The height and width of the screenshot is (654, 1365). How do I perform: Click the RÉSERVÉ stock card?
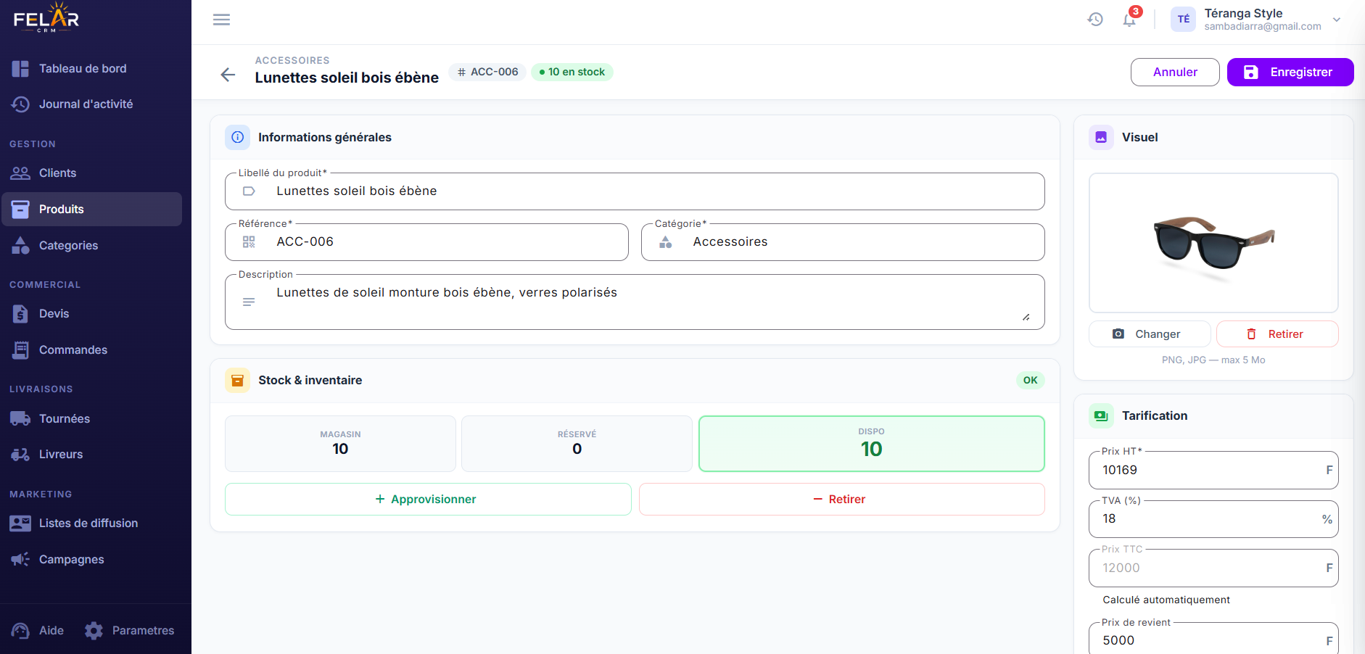point(577,444)
